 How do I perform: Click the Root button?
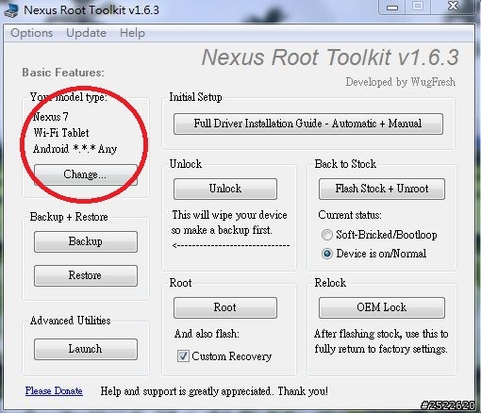point(225,307)
